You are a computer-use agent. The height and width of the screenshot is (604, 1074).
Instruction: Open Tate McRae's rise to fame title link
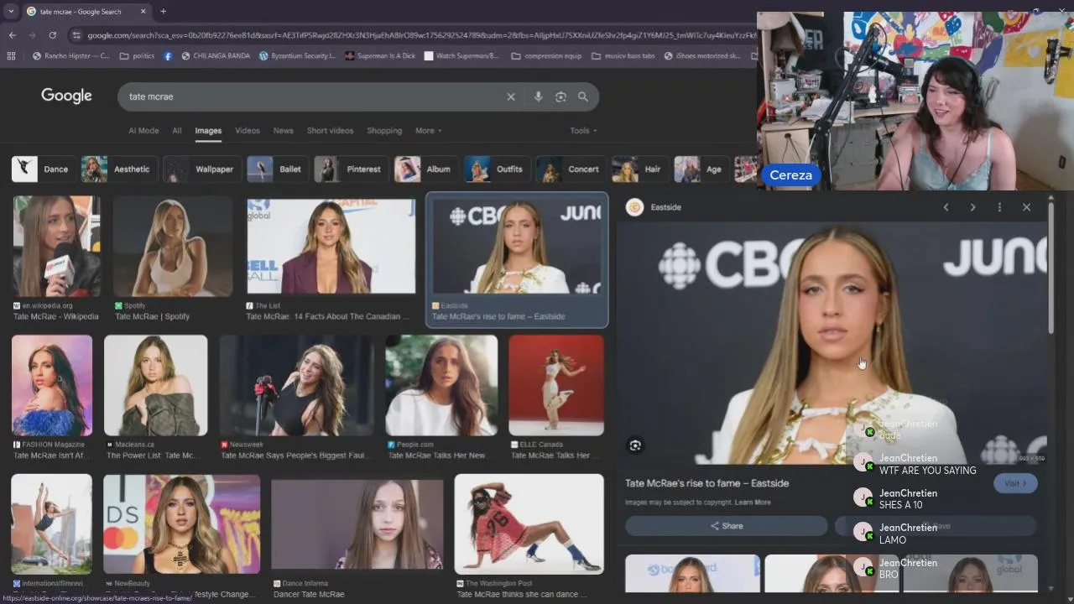click(x=707, y=483)
